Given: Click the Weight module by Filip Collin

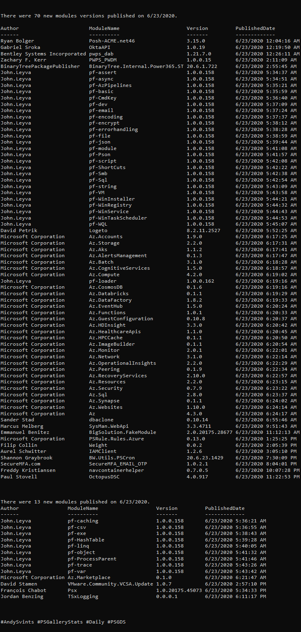Looking at the screenshot, I should (98, 445).
